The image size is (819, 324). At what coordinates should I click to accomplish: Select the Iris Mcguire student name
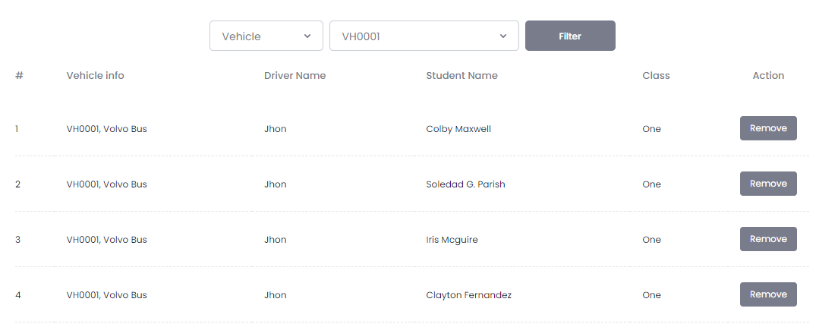coord(452,240)
